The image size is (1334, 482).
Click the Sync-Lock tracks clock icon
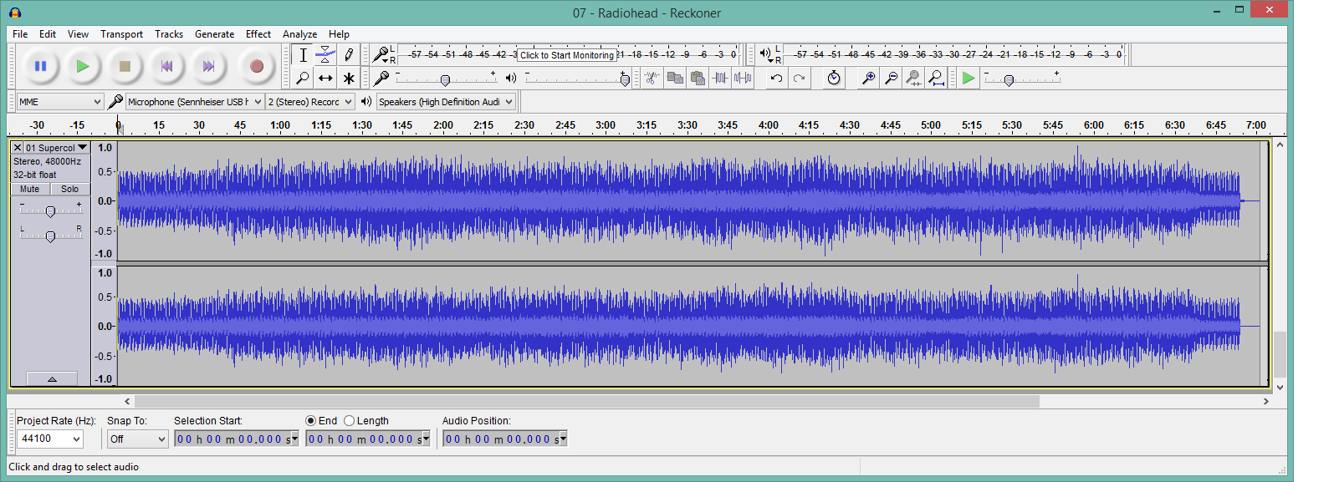pos(834,78)
